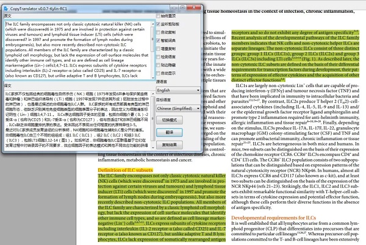Click the 复制结果 copy result button

point(169,145)
